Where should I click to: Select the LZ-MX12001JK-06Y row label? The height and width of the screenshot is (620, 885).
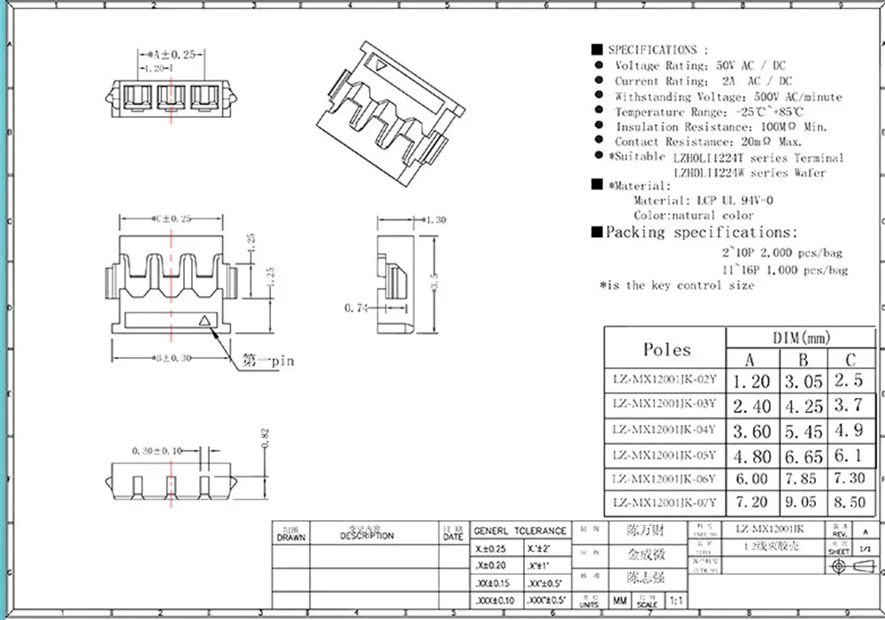[665, 479]
